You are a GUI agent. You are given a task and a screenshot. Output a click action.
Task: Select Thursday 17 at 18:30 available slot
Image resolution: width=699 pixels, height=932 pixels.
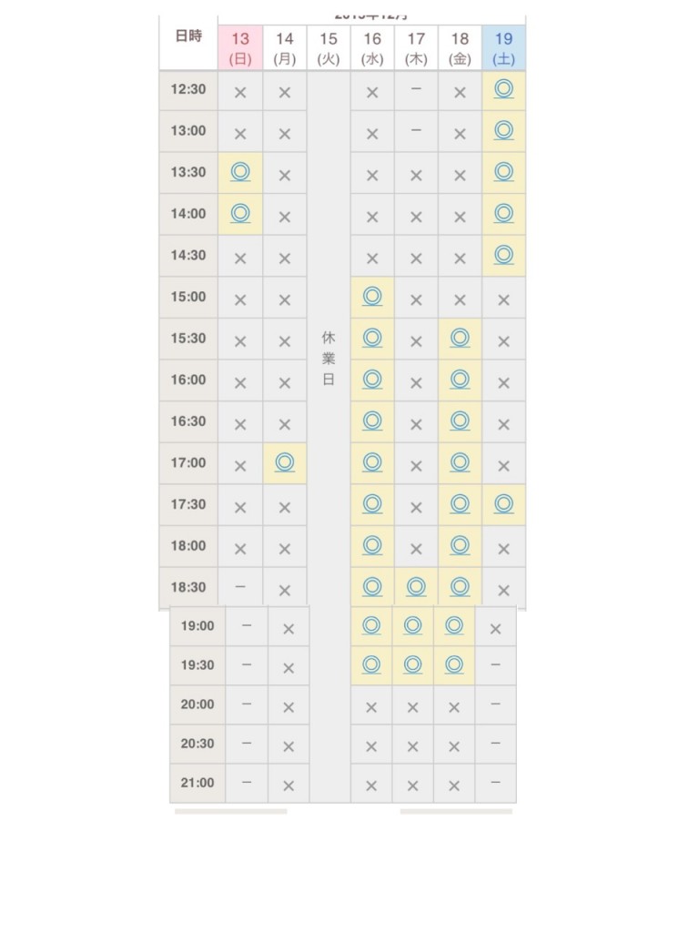click(x=416, y=587)
